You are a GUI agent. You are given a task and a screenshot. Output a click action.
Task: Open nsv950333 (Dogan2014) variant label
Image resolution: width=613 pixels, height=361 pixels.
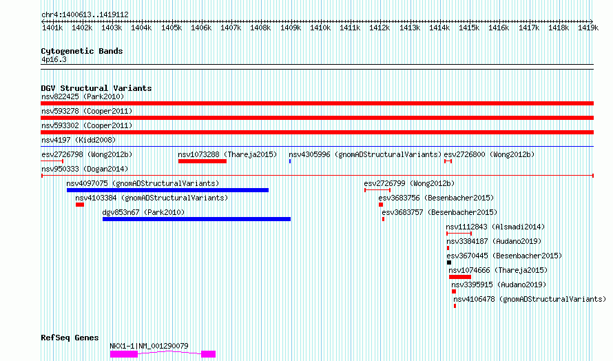tap(85, 169)
